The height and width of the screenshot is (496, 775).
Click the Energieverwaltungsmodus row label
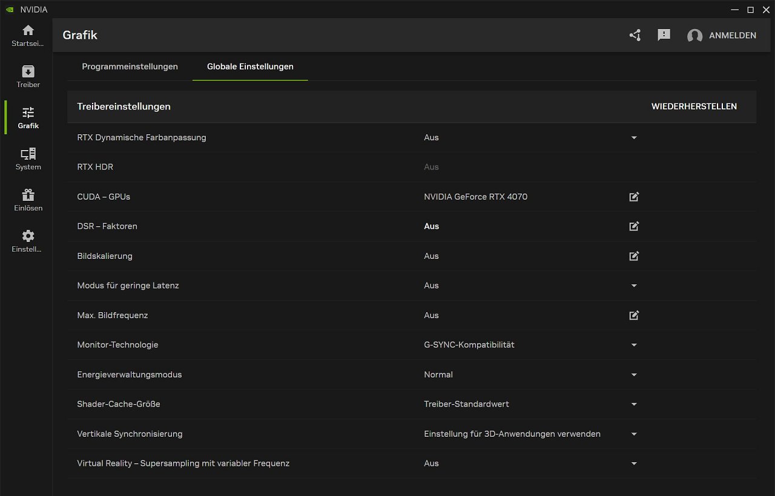pyautogui.click(x=130, y=374)
